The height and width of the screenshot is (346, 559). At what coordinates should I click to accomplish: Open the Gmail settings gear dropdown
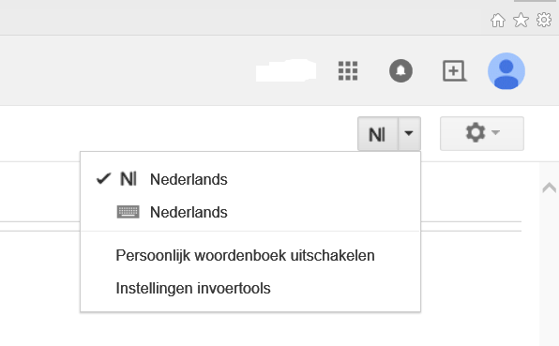(482, 134)
